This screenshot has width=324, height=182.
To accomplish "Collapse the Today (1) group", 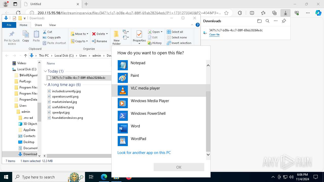I will click(45, 71).
